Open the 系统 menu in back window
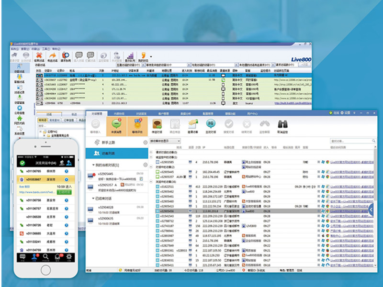 point(15,49)
